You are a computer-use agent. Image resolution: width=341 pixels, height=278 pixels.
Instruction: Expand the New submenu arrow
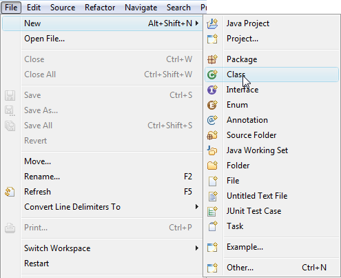pos(197,23)
